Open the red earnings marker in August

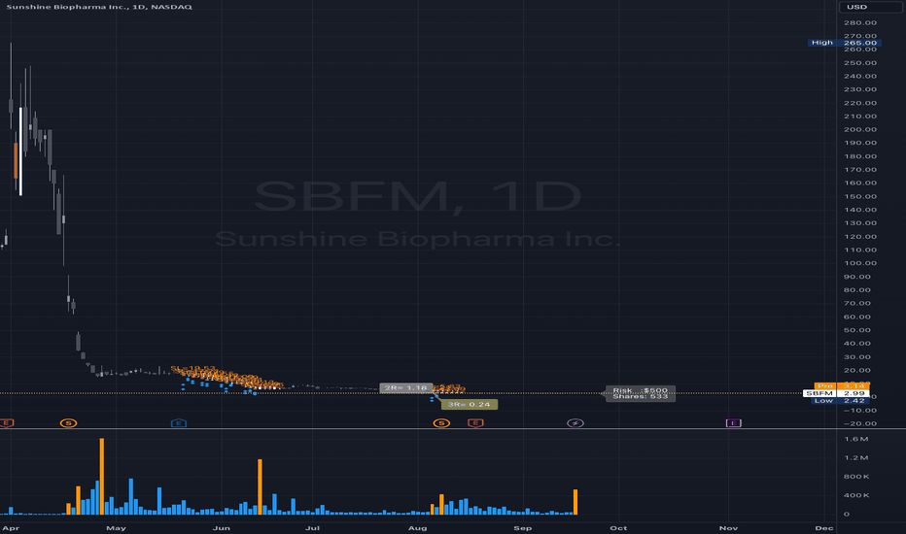475,423
